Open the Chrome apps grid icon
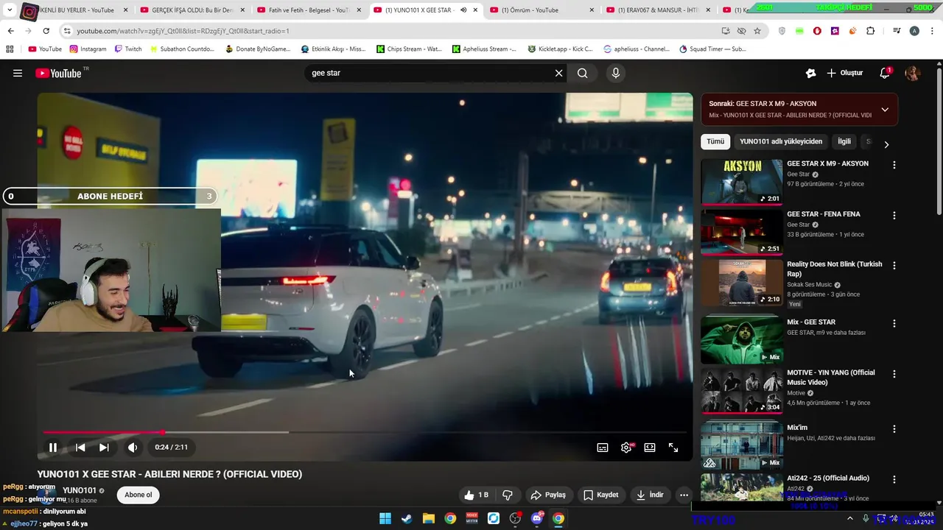This screenshot has height=530, width=943. point(10,49)
